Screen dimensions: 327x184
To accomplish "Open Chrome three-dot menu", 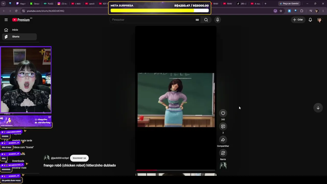I will (323, 11).
